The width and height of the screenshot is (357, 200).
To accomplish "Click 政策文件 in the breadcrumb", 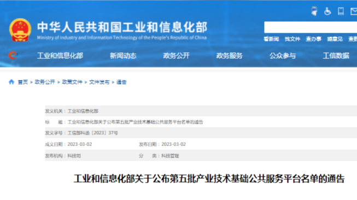I will tap(72, 82).
